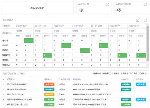This screenshot has height=108, width=150.
Task: Click green rank 1 cell under 2018年06月
Action: click(x=141, y=55)
